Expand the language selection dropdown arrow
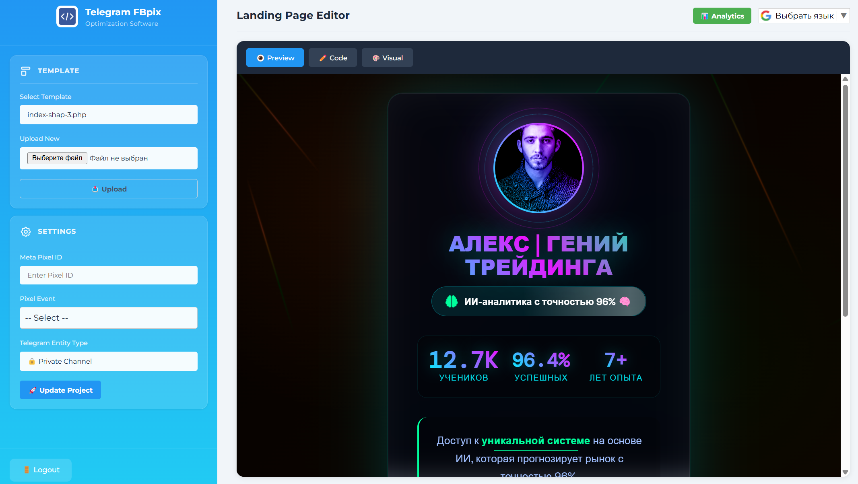Screen dimensions: 858x484 pos(844,16)
